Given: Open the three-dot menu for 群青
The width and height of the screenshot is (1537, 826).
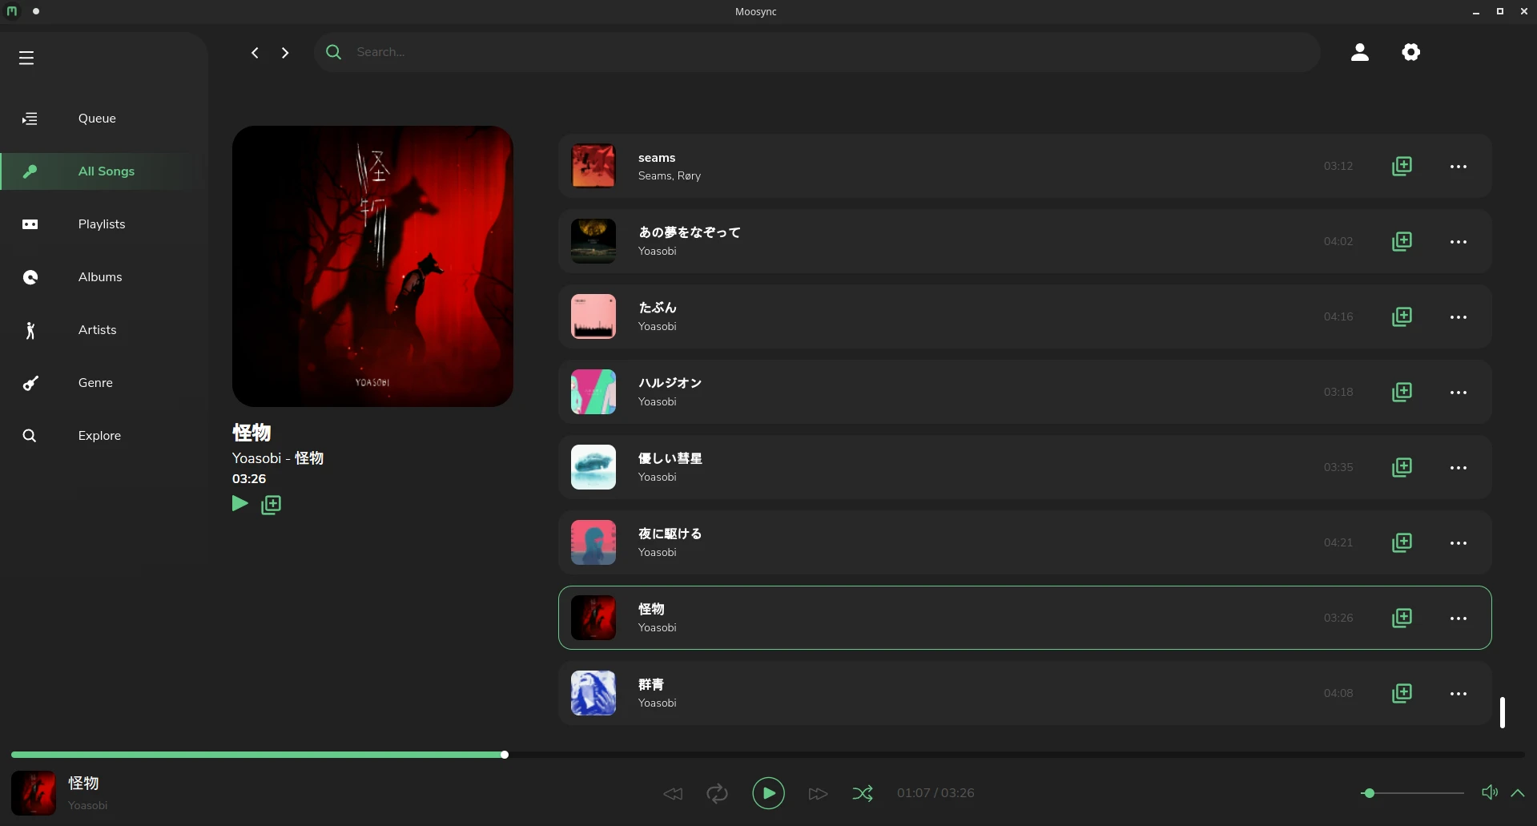Looking at the screenshot, I should point(1459,694).
